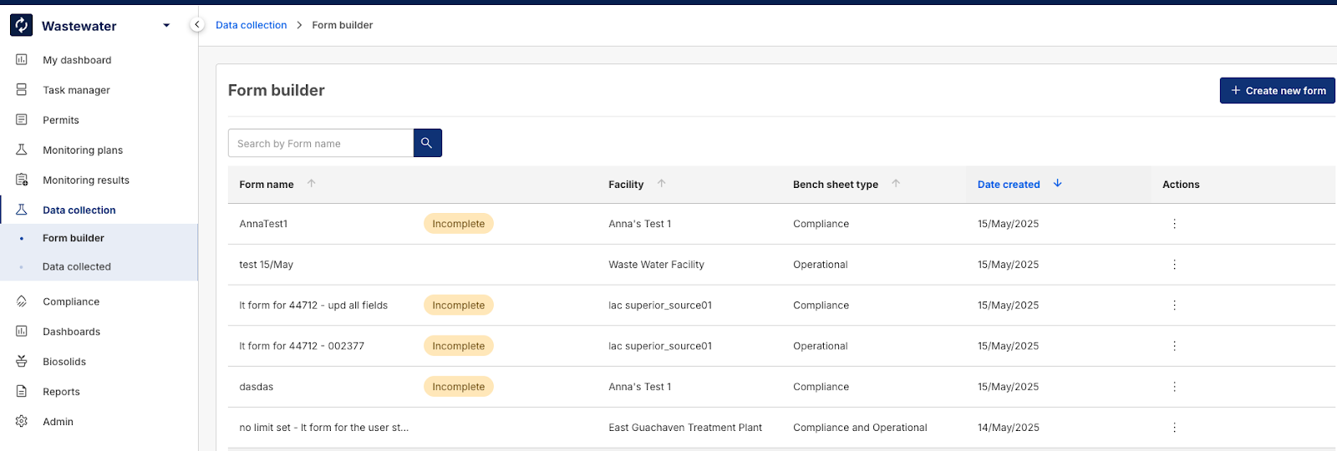
Task: Select Data collected submenu item
Action: [76, 267]
